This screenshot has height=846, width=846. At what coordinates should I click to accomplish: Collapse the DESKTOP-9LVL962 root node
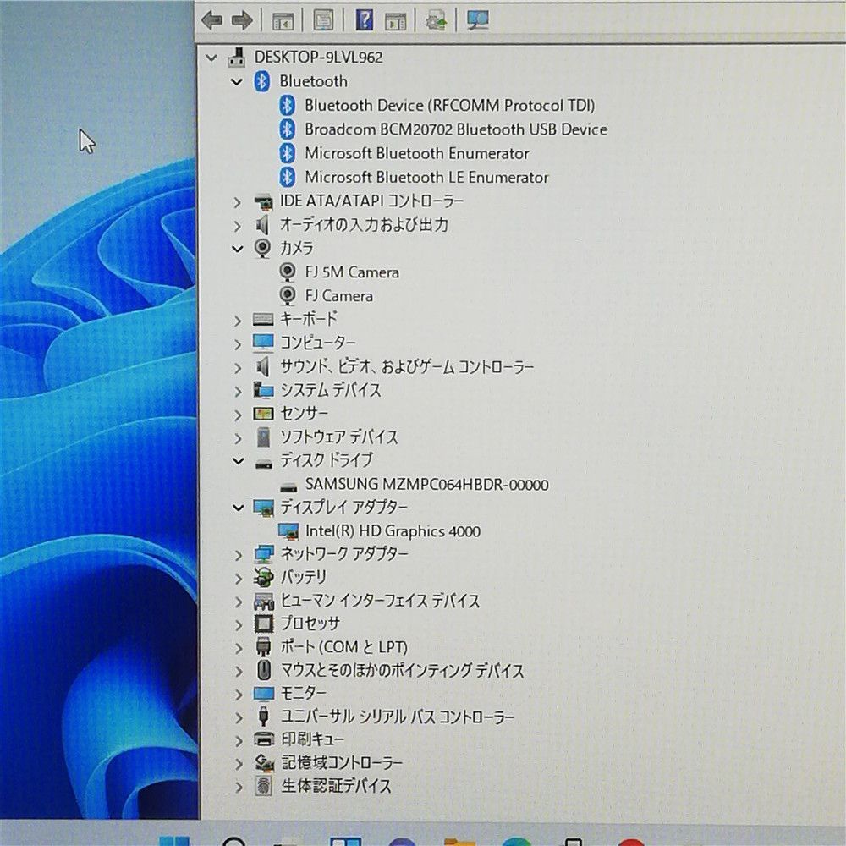pyautogui.click(x=211, y=58)
